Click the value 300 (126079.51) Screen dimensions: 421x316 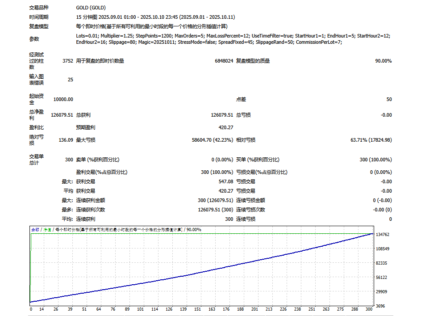point(215,200)
